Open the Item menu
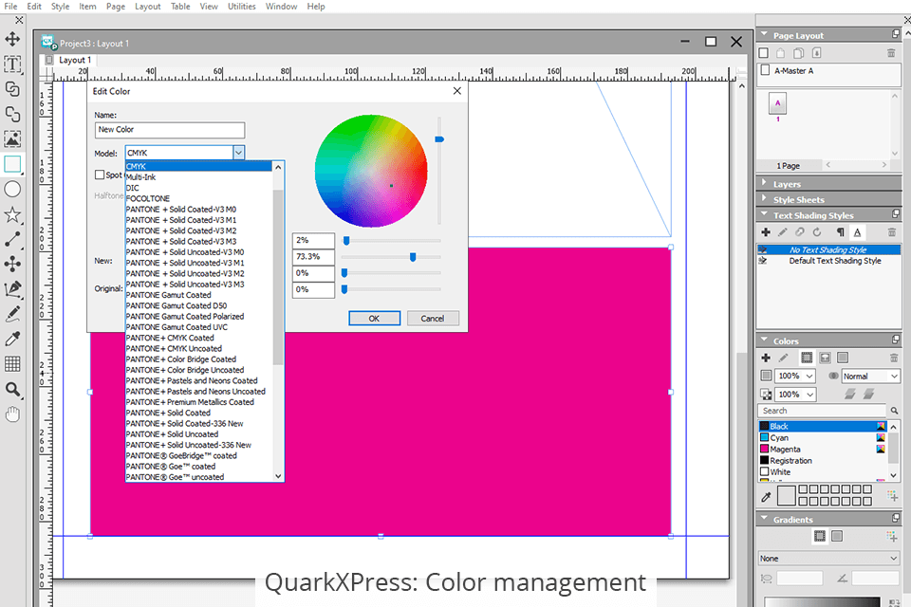The image size is (911, 607). coord(87,7)
